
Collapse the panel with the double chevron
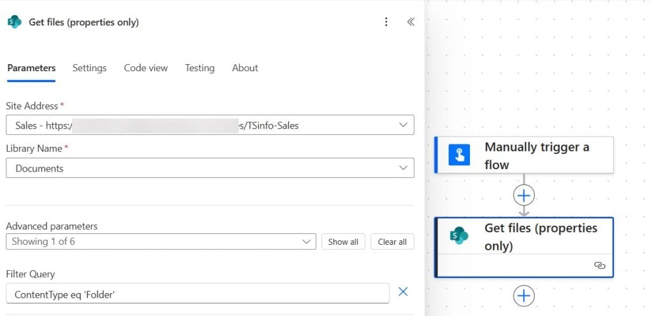tap(411, 22)
